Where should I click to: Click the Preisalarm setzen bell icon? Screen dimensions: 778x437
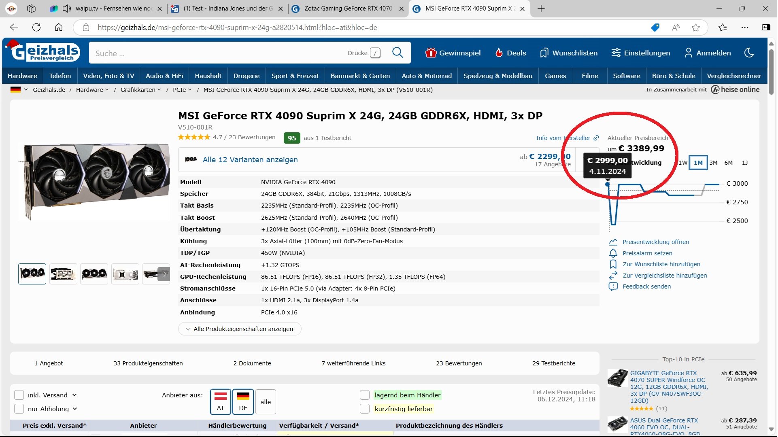pyautogui.click(x=613, y=253)
